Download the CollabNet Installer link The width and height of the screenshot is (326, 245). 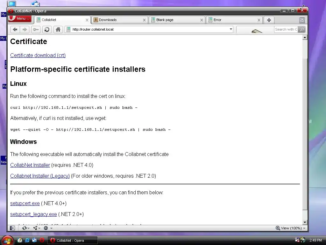coord(30,165)
